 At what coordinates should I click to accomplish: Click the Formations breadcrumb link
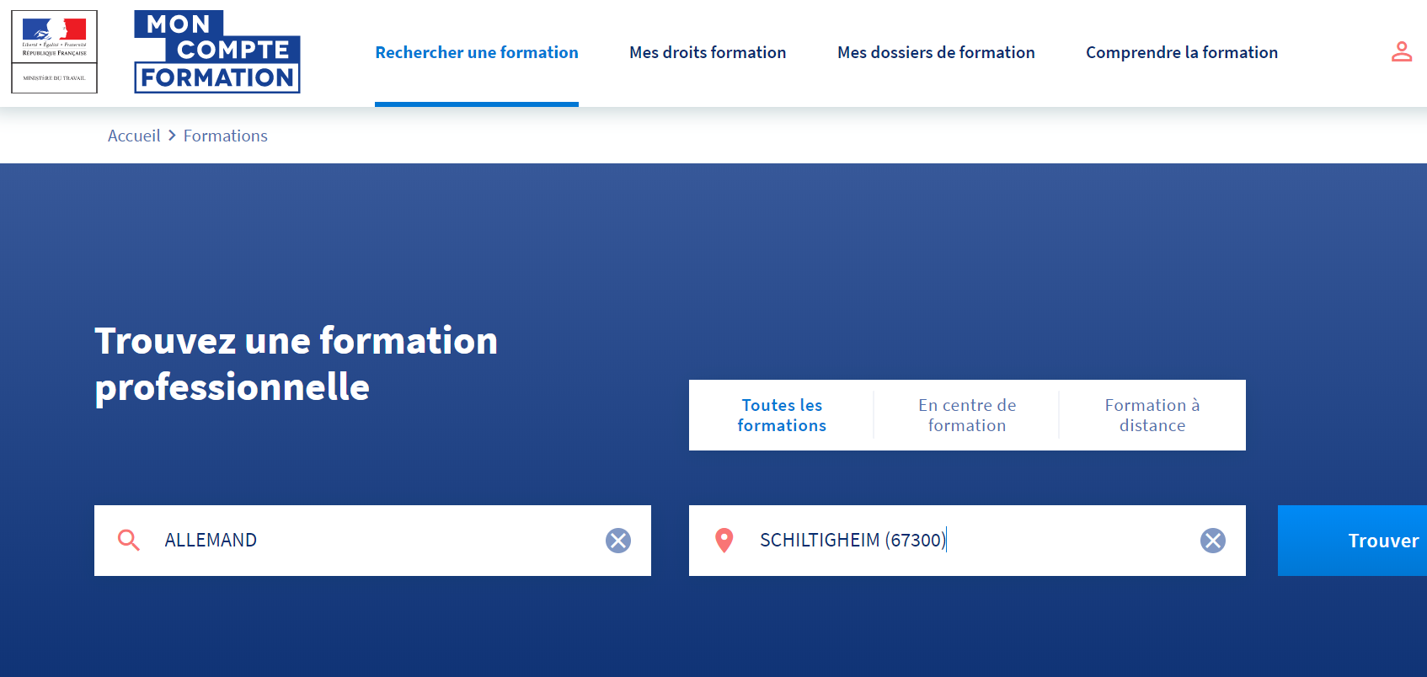pos(225,136)
